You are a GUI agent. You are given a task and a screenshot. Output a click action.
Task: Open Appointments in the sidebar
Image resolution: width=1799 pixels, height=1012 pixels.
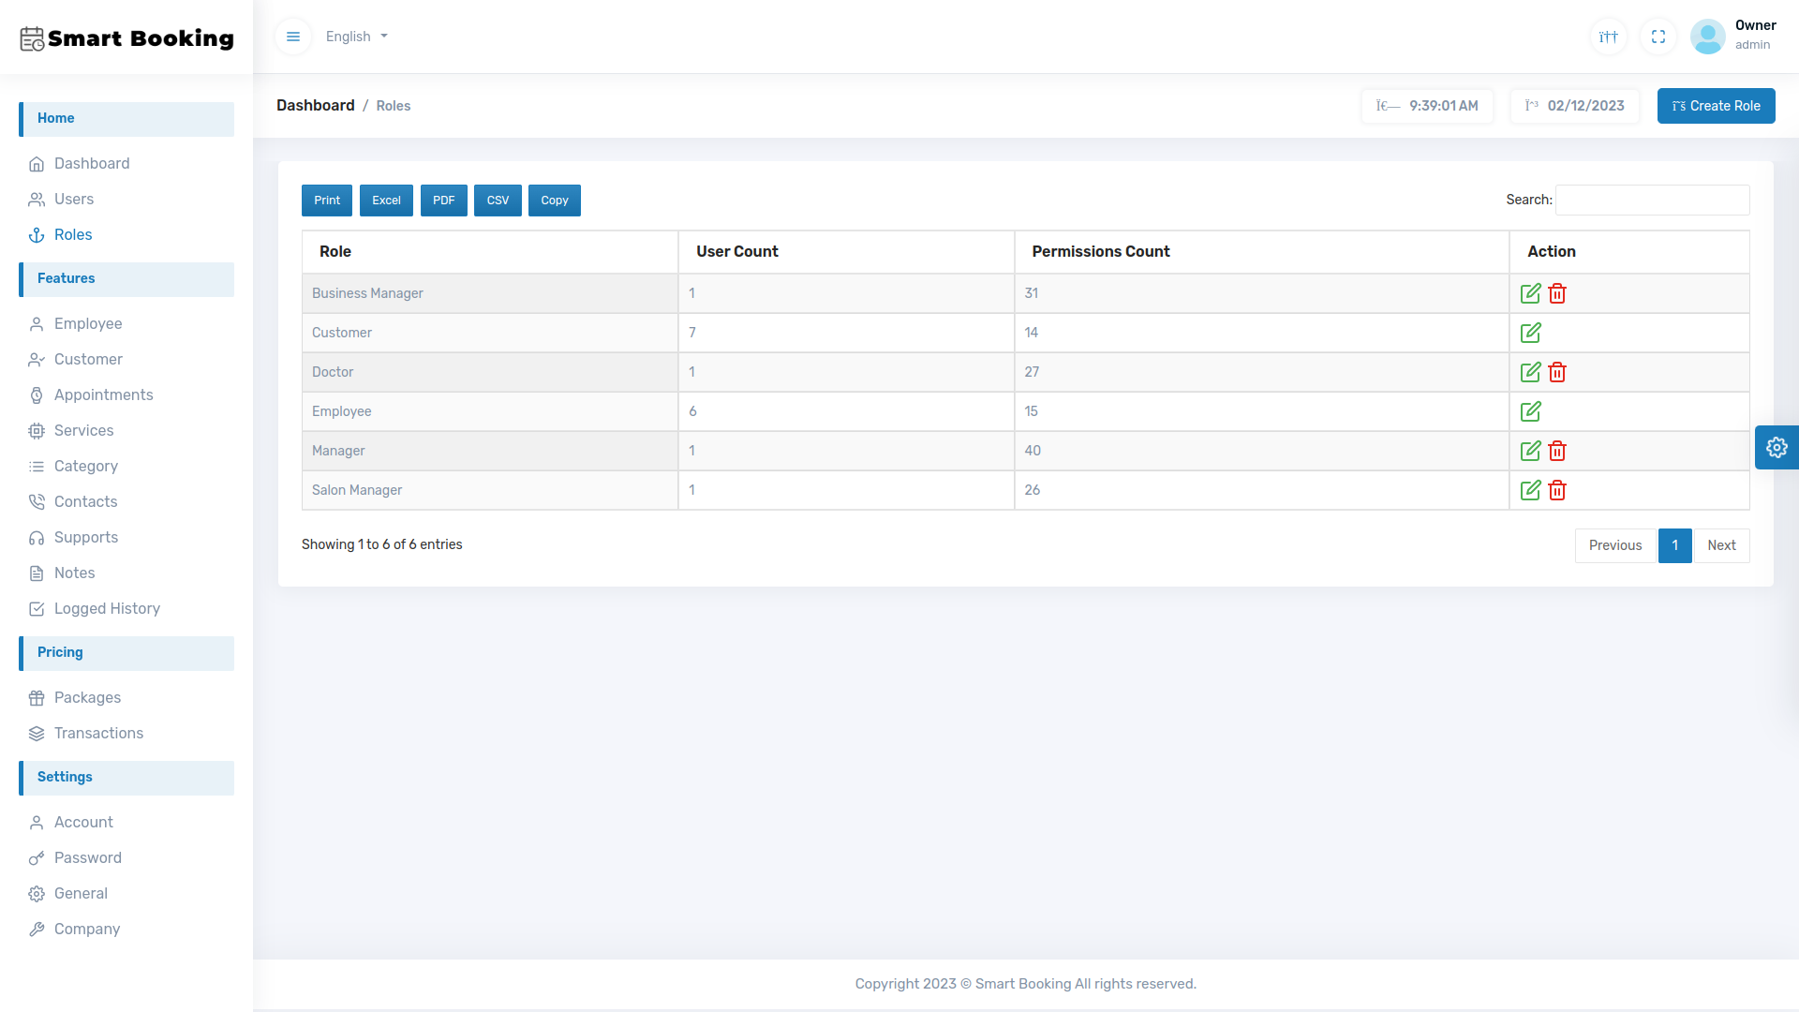coord(103,394)
